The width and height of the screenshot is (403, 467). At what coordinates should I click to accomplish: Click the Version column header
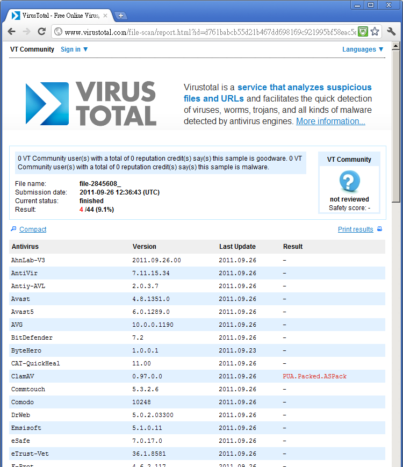(x=145, y=247)
